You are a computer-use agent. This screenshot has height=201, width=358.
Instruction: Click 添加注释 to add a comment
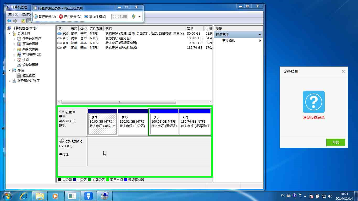[x=95, y=17]
